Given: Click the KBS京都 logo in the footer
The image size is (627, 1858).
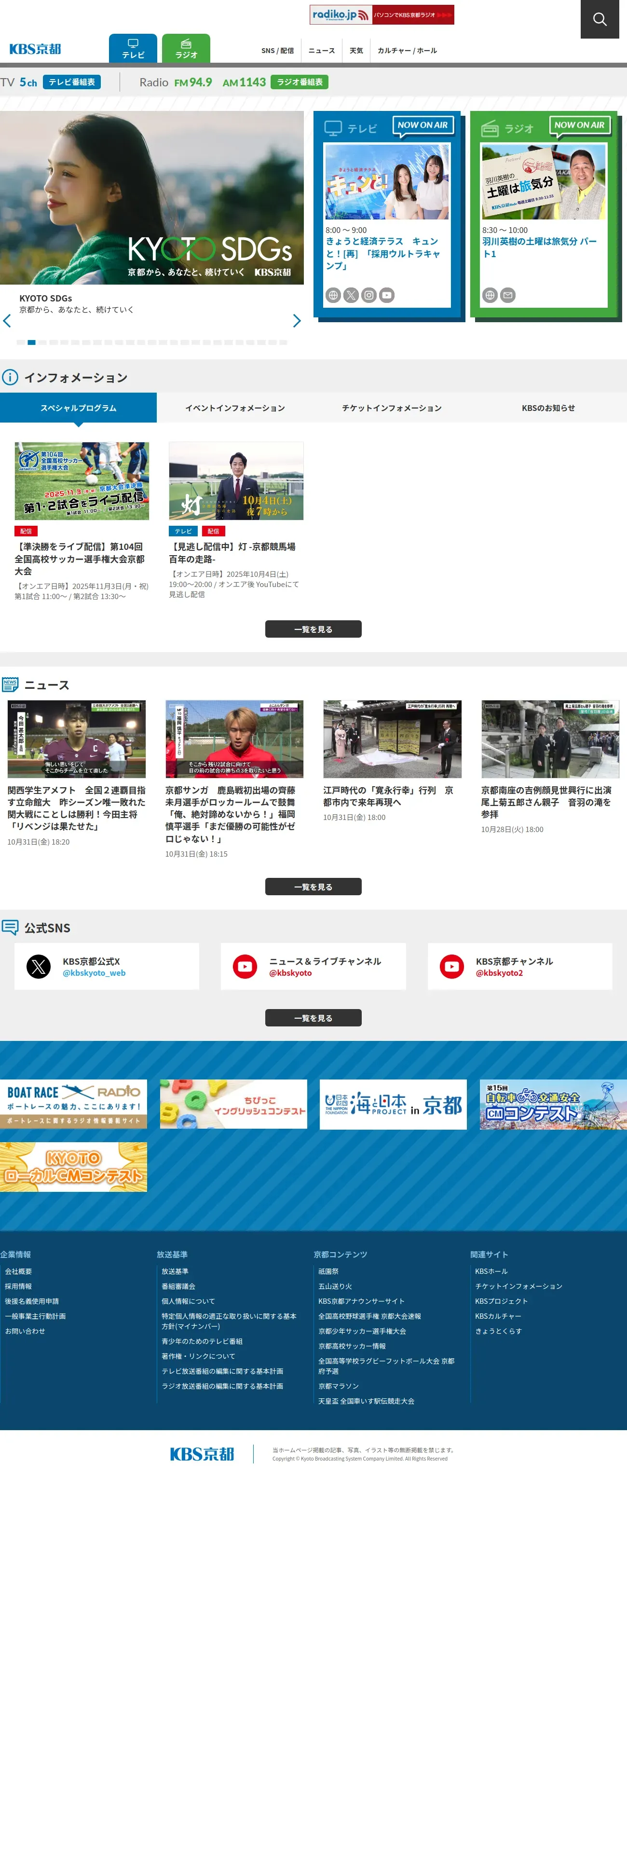Looking at the screenshot, I should pyautogui.click(x=202, y=1454).
